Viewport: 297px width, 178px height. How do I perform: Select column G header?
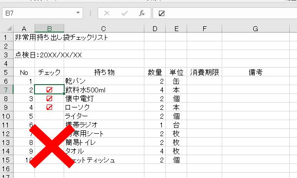(x=256, y=29)
